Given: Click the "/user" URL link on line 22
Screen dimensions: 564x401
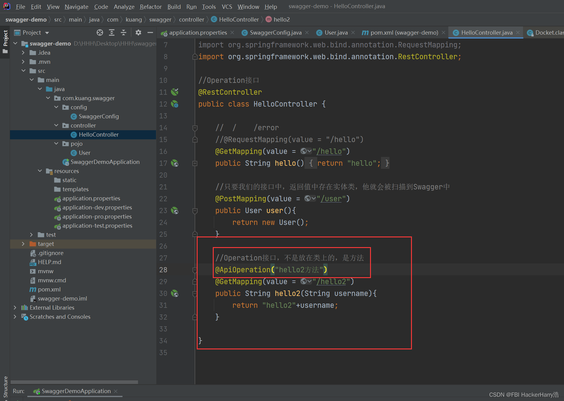Looking at the screenshot, I should [331, 199].
